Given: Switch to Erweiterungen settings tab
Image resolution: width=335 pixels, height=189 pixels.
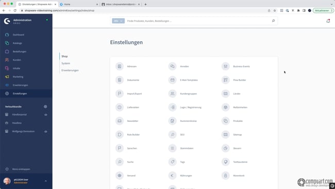Looking at the screenshot, I should click(70, 70).
